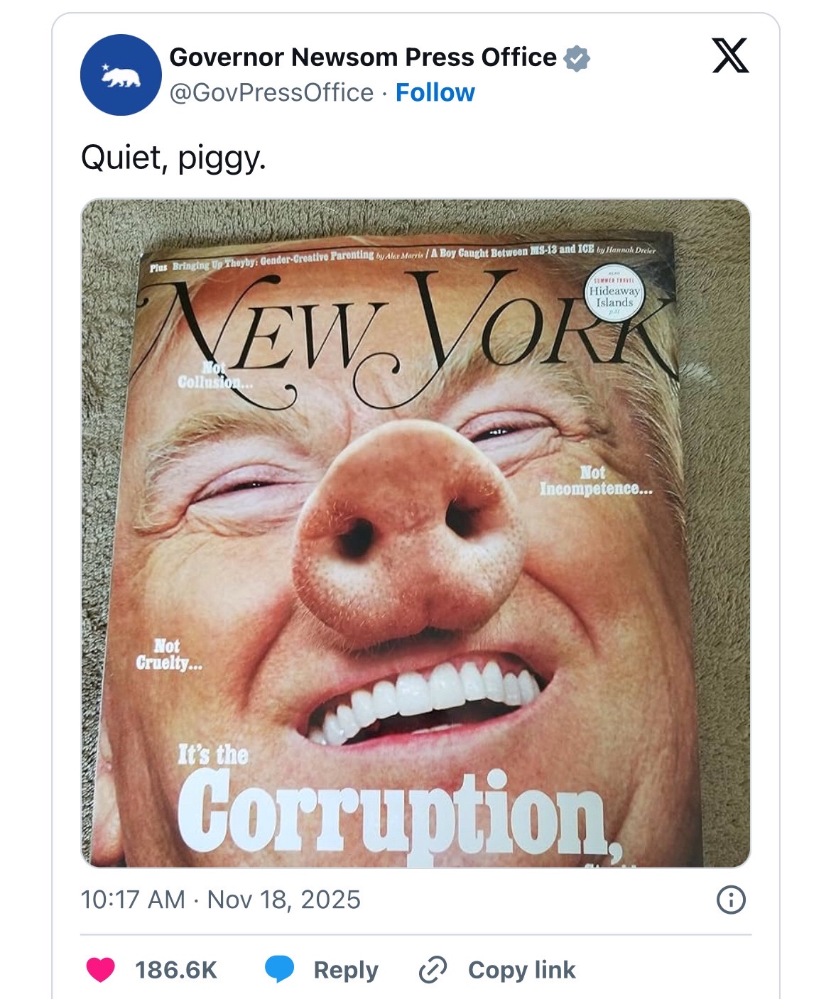Follow the Governor Newsom Press Office account
This screenshot has height=999, width=831.
(435, 93)
